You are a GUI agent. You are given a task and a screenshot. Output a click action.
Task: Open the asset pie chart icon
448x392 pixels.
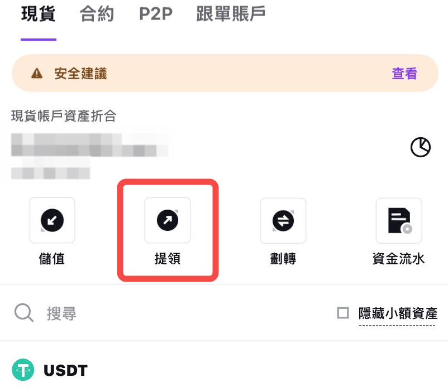(x=420, y=147)
